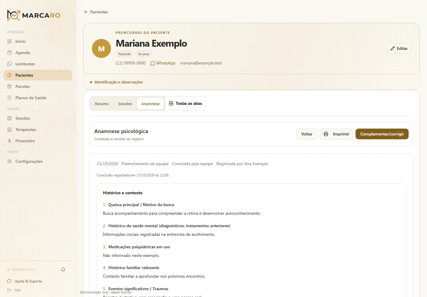The height and width of the screenshot is (297, 427).
Task: Open notifications with the bell icon
Action: [x=63, y=270]
